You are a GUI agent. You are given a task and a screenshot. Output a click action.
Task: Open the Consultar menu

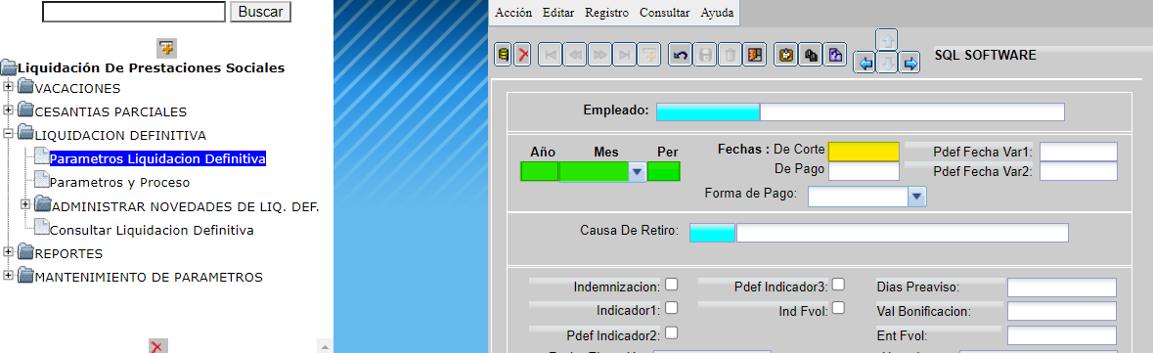tap(664, 13)
